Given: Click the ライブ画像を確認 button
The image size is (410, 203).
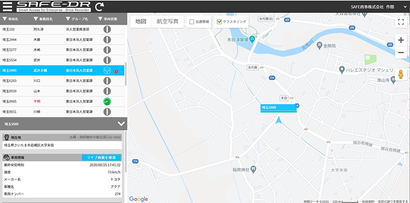Looking at the screenshot, I should pos(101,157).
